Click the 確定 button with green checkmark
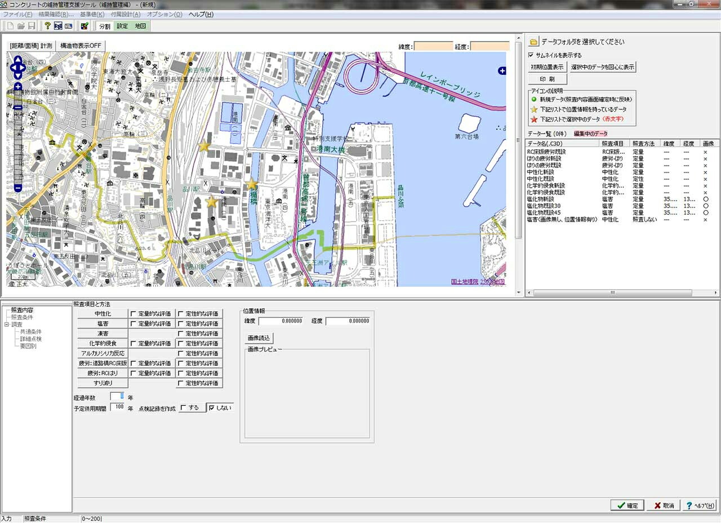This screenshot has width=721, height=523. [627, 506]
